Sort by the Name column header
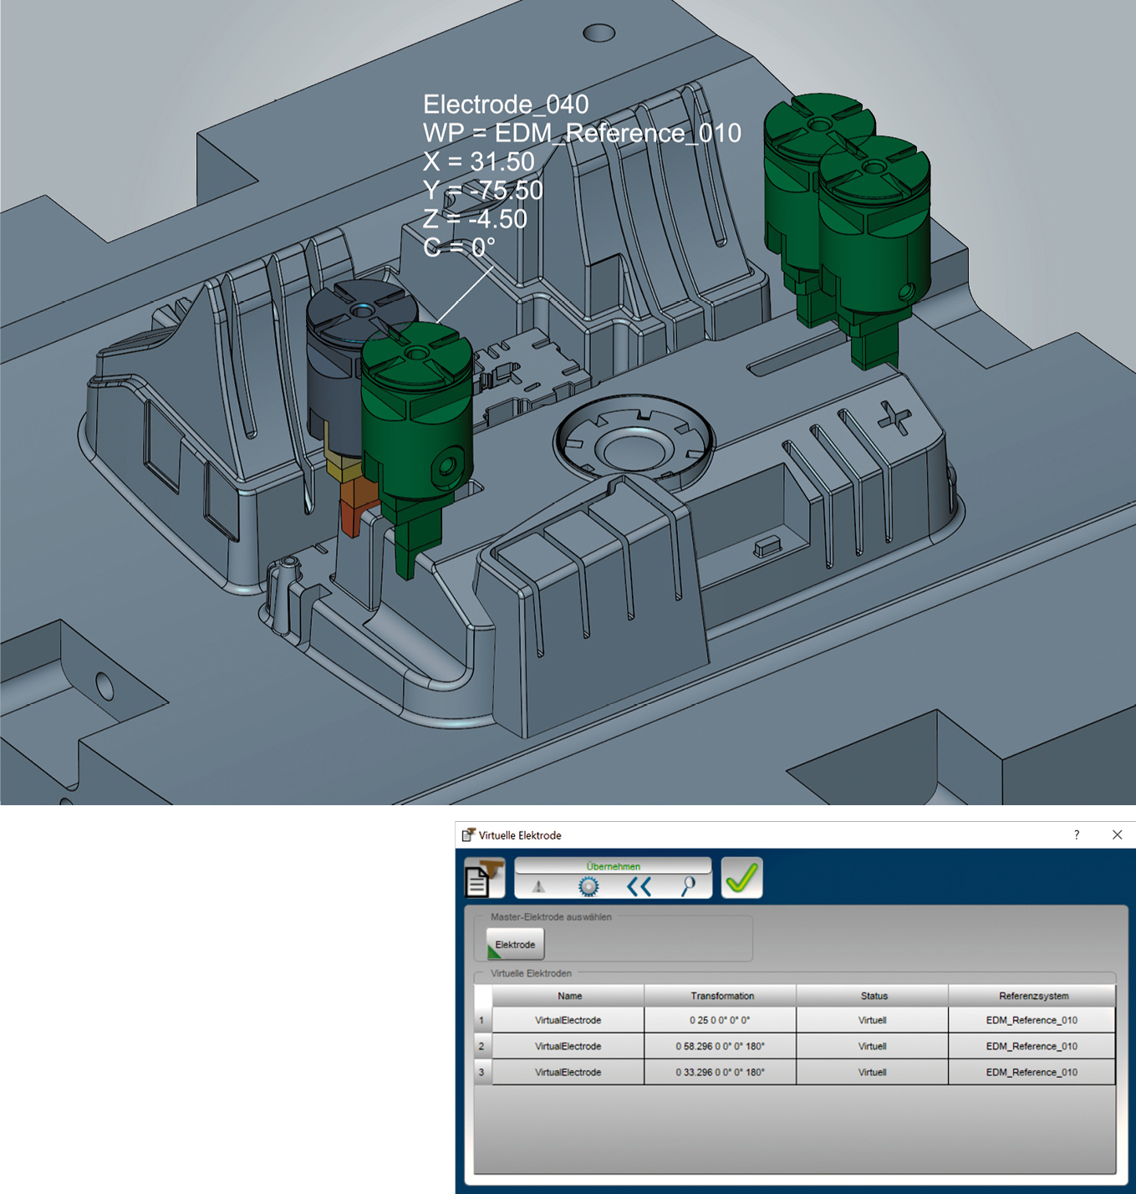Viewport: 1136px width, 1194px height. click(569, 996)
